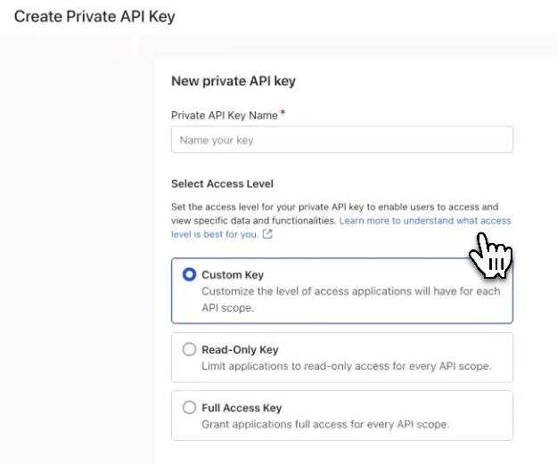Click the Full Access Key option title text
This screenshot has height=464, width=557.
(242, 408)
